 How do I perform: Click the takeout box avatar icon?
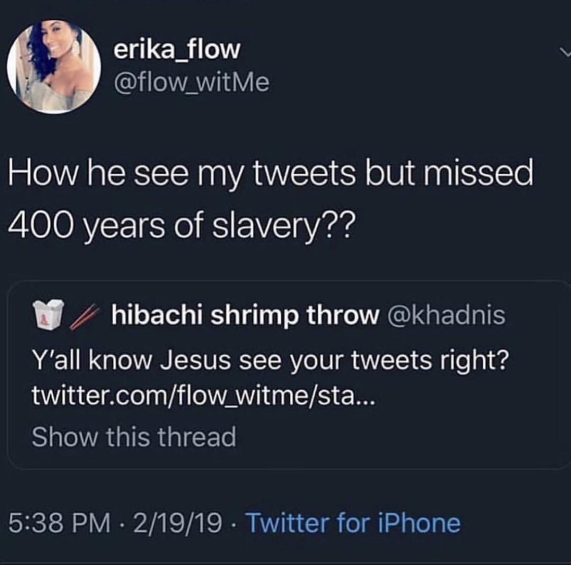(48, 314)
